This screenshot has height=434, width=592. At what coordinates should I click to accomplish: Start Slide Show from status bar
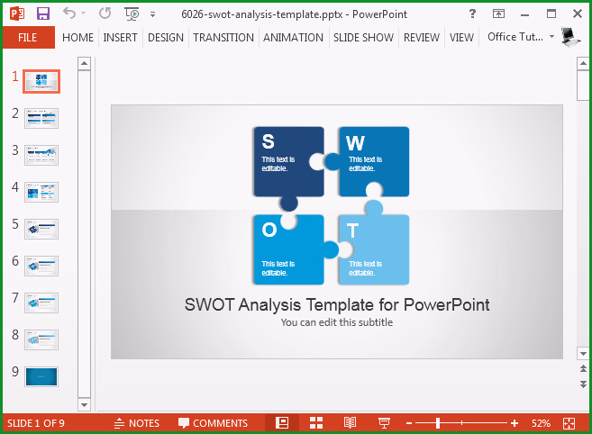click(x=384, y=423)
